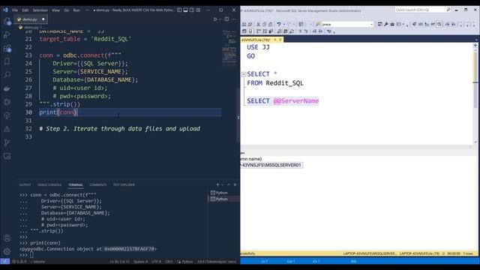Screen dimensions: 480x270
Task: Open the dropdown next to Run Python File
Action: pos(220,19)
